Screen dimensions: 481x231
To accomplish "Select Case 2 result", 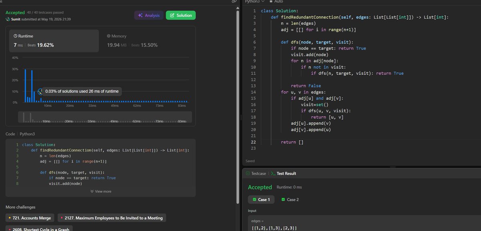I will coord(290,199).
